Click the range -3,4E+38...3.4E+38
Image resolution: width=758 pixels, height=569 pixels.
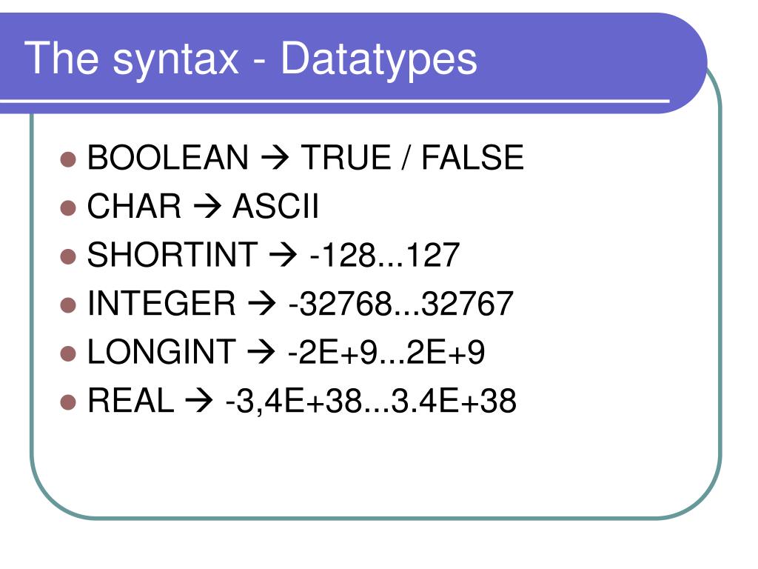[x=371, y=401]
